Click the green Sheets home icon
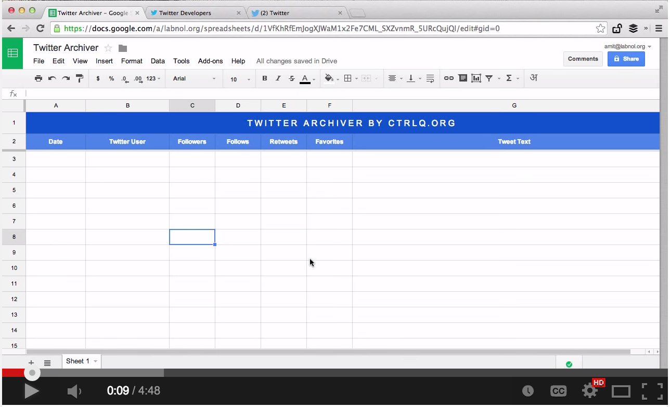670x407 pixels. pos(12,53)
